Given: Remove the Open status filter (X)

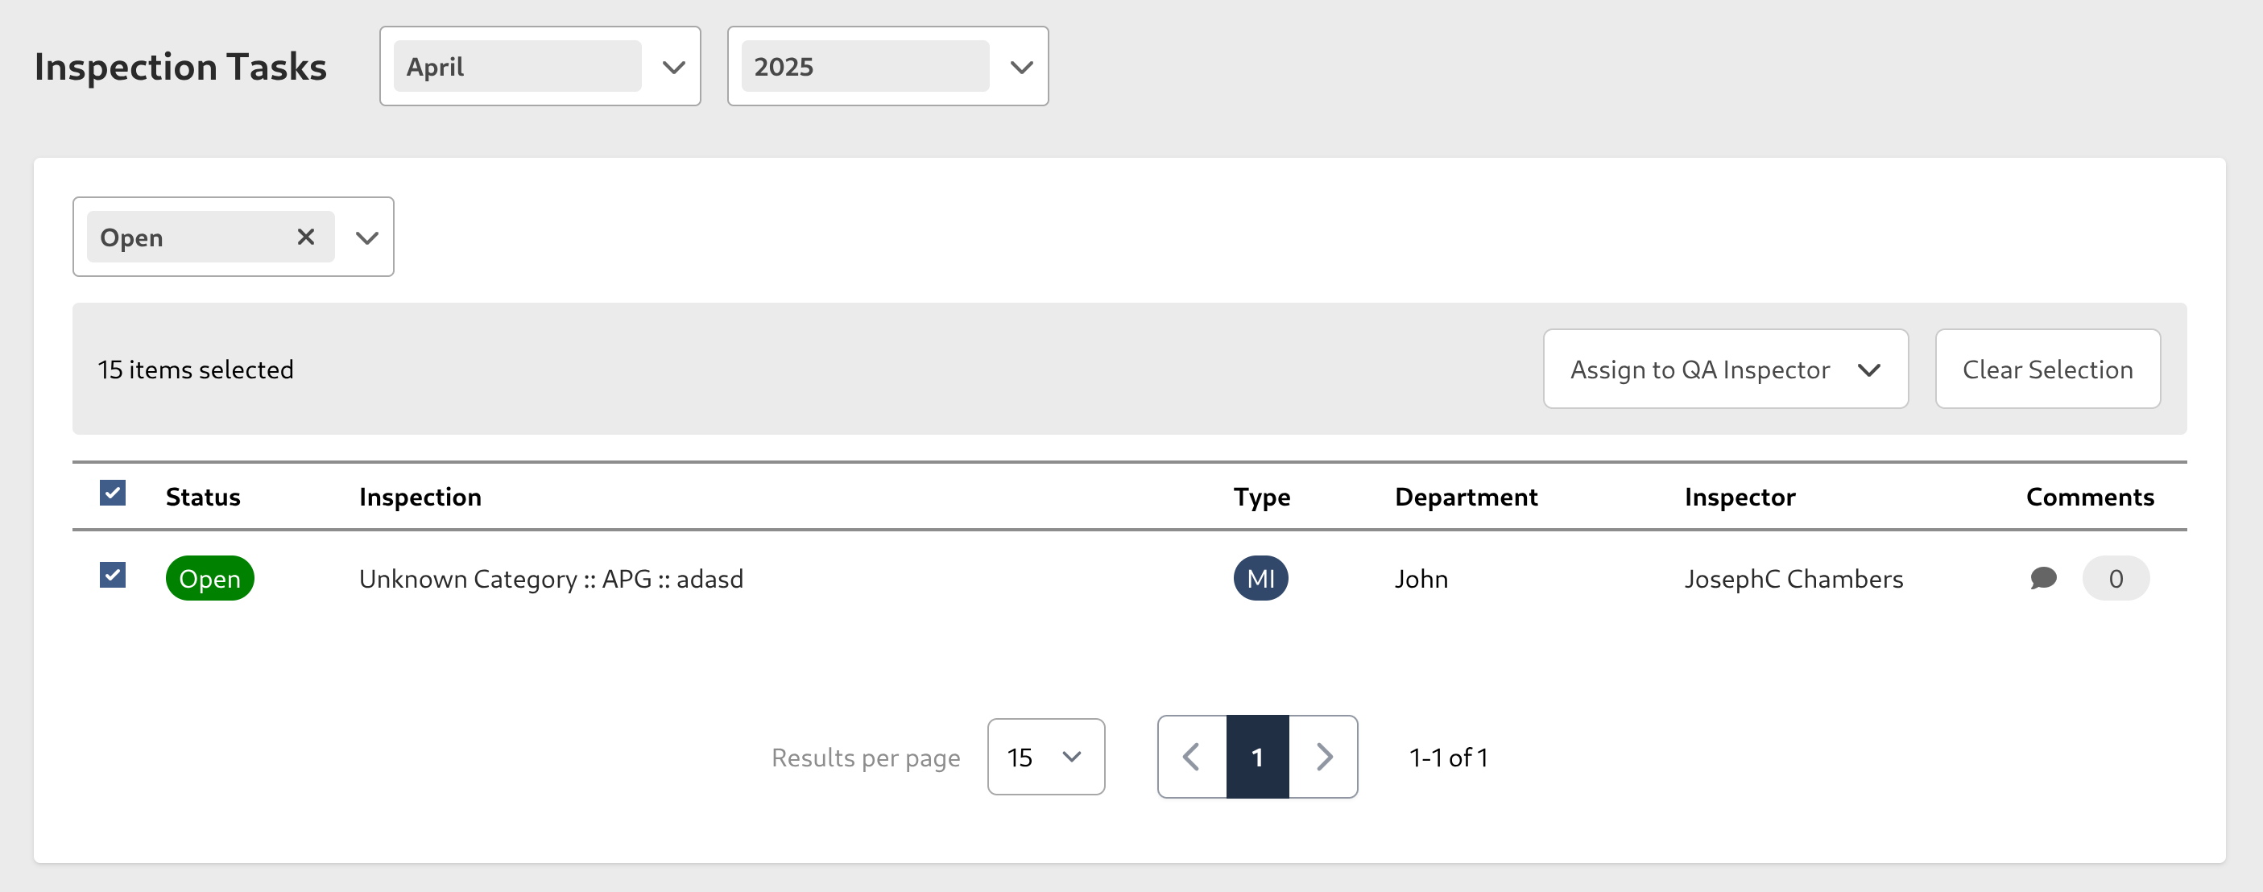Looking at the screenshot, I should pos(305,237).
